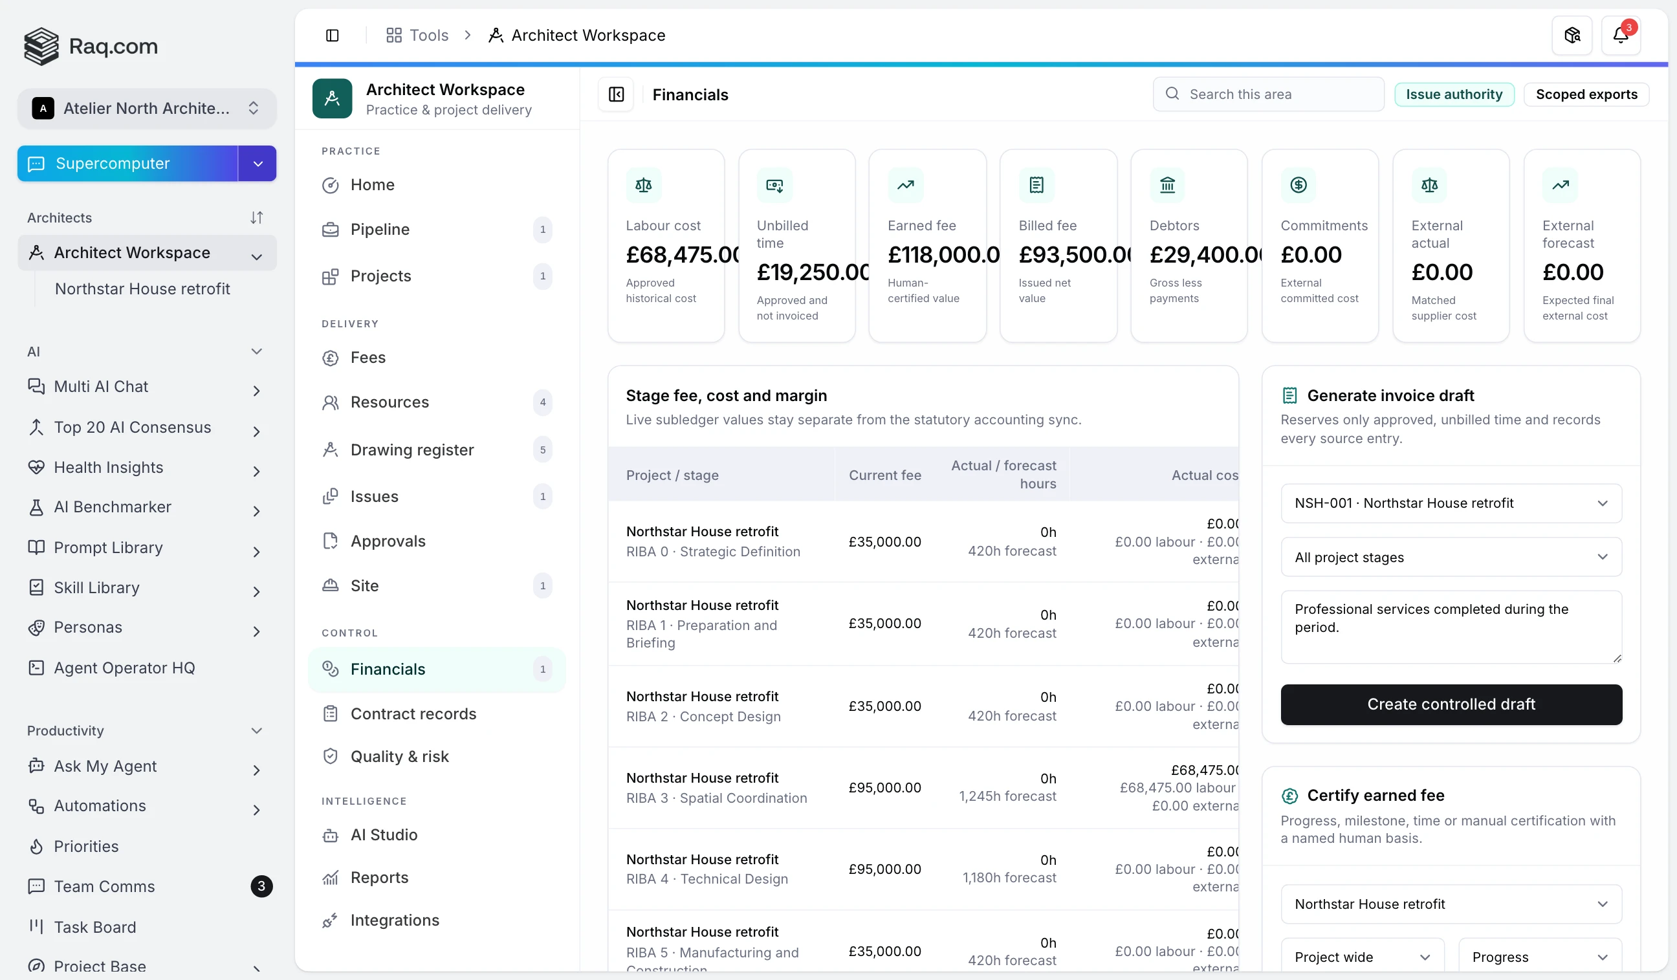Image resolution: width=1677 pixels, height=980 pixels.
Task: Collapse the Productivity section
Action: click(257, 730)
